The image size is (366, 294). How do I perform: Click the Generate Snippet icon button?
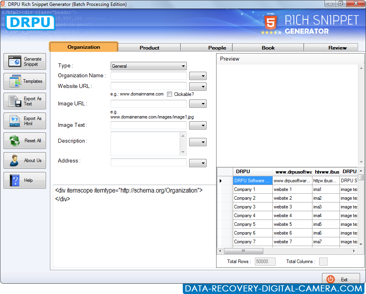pos(25,61)
